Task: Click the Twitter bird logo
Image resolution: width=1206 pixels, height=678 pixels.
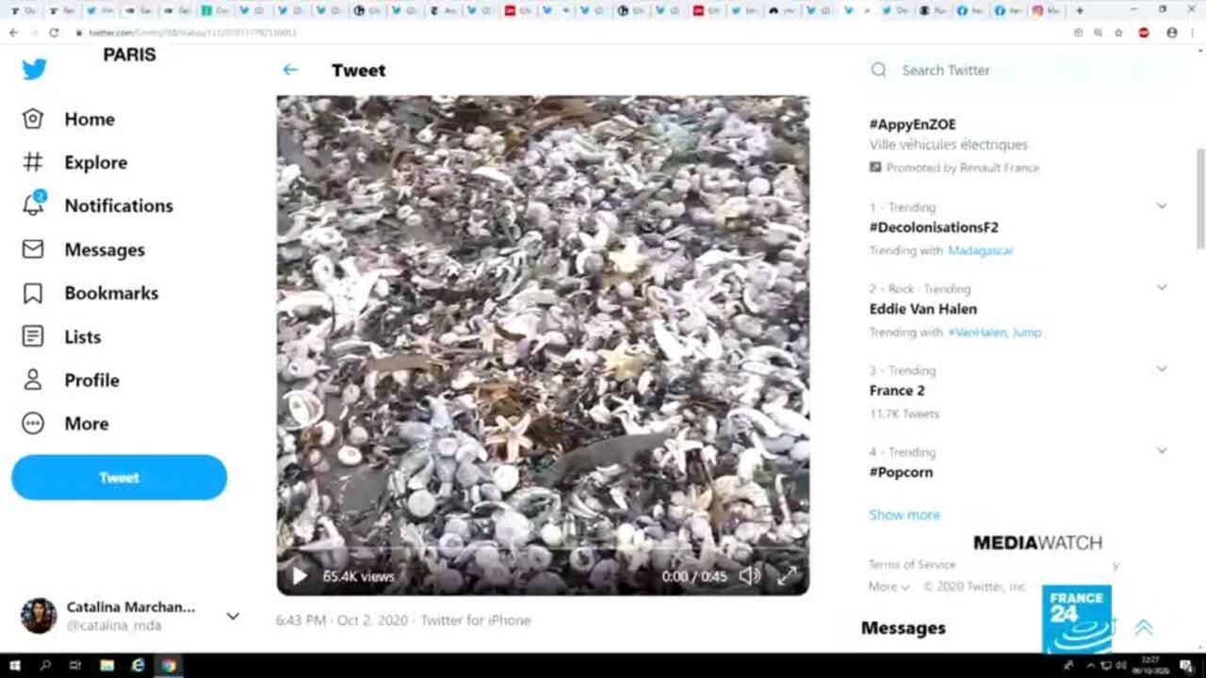Action: [x=34, y=69]
